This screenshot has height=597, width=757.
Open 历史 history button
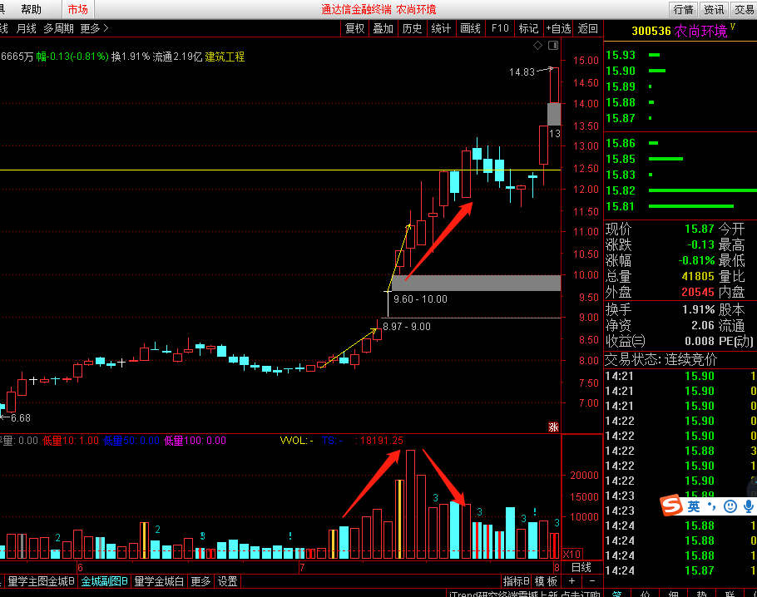pyautogui.click(x=412, y=28)
